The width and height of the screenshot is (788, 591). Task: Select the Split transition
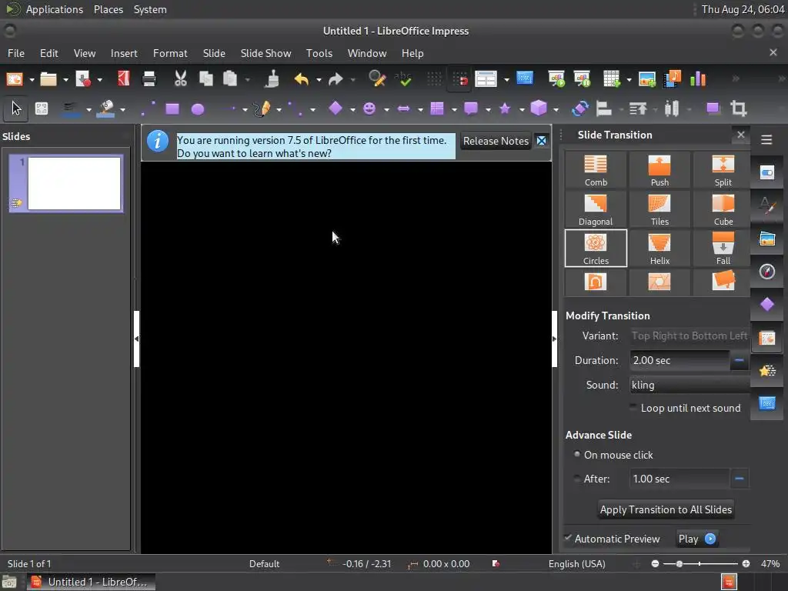coord(723,170)
